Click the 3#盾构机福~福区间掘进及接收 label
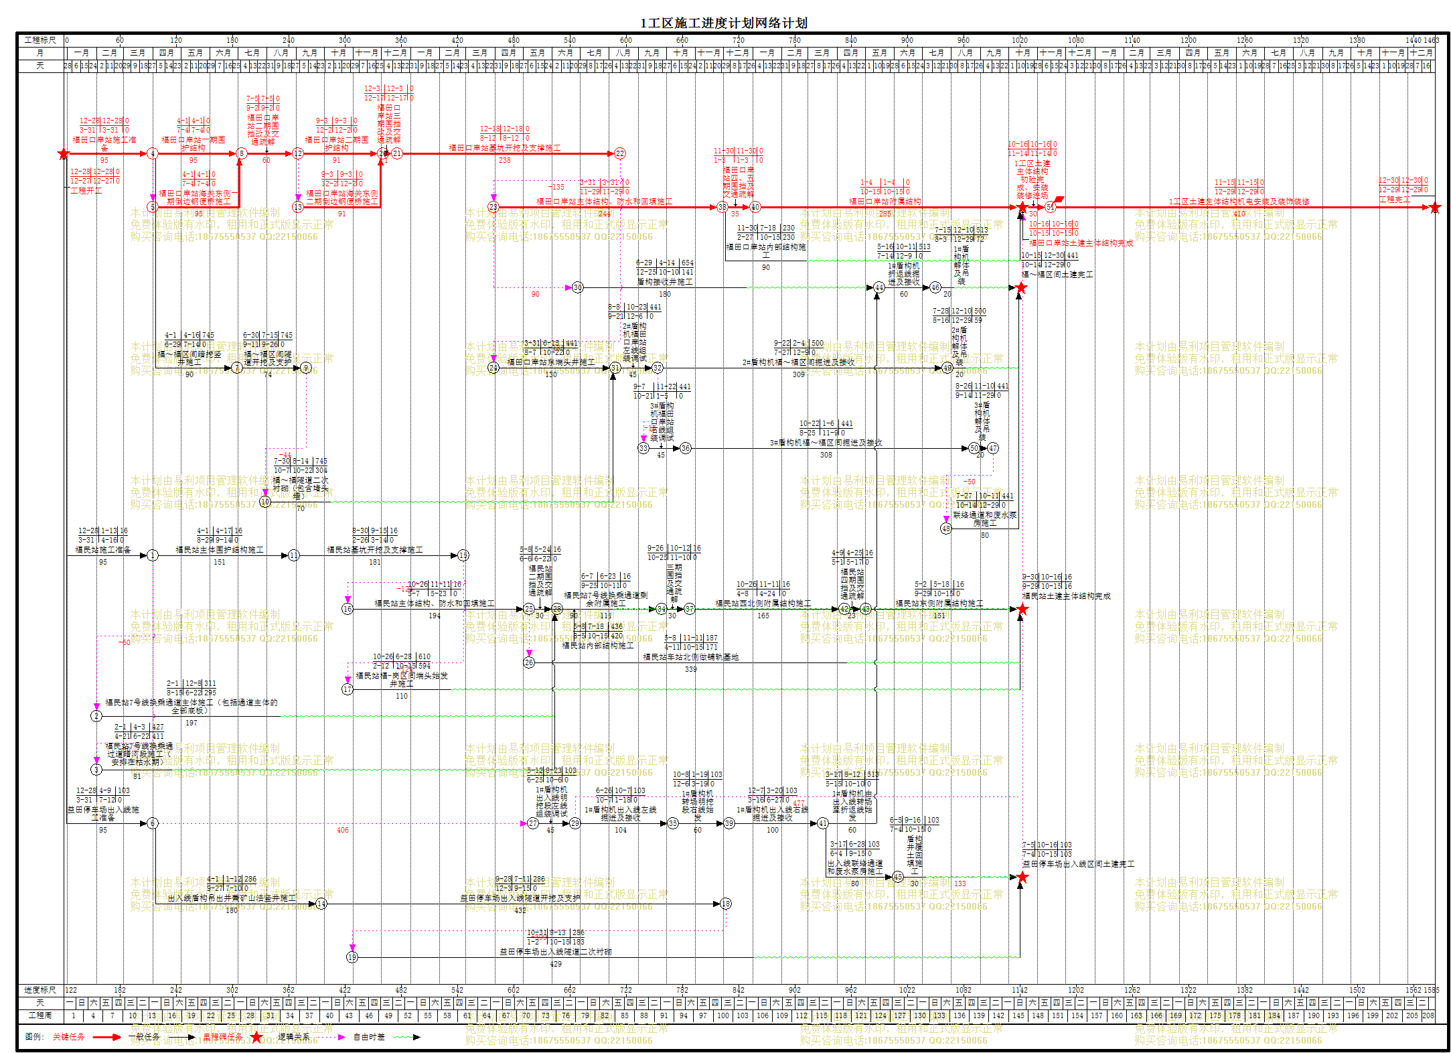Screen dimensions: 1451x1053 tap(826, 443)
